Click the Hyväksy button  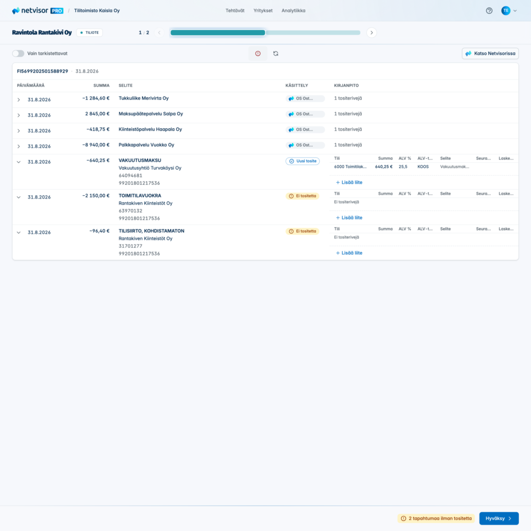click(499, 518)
